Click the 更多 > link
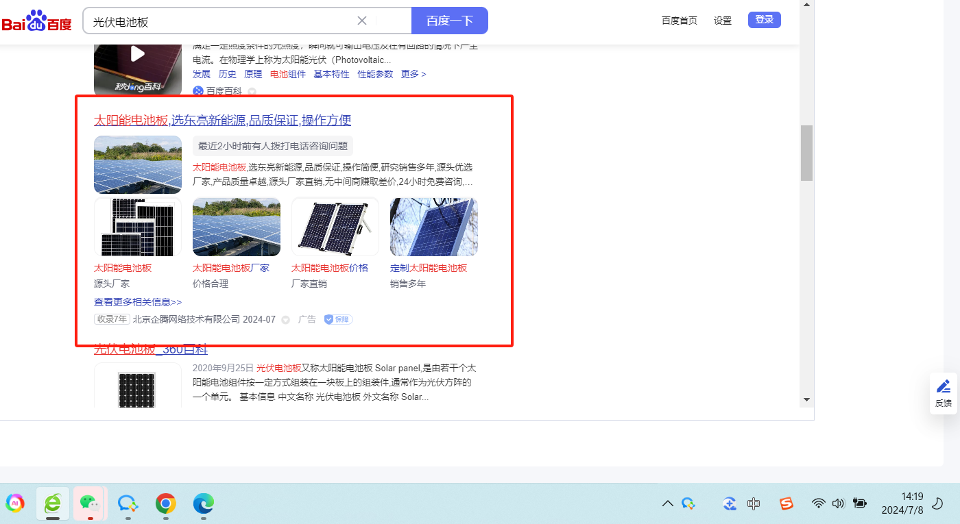The height and width of the screenshot is (524, 960). tap(413, 74)
